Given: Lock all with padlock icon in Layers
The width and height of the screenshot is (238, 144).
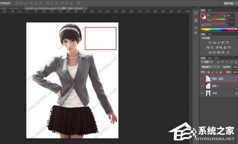Looking at the screenshot, I should pos(221,72).
